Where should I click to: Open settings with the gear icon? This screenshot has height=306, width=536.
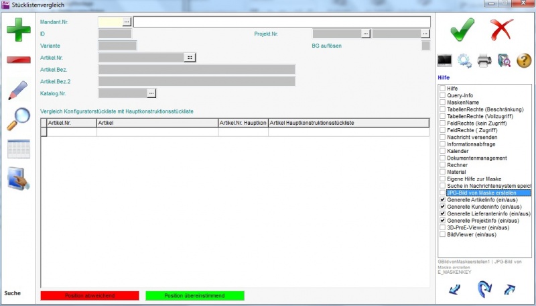tap(464, 61)
